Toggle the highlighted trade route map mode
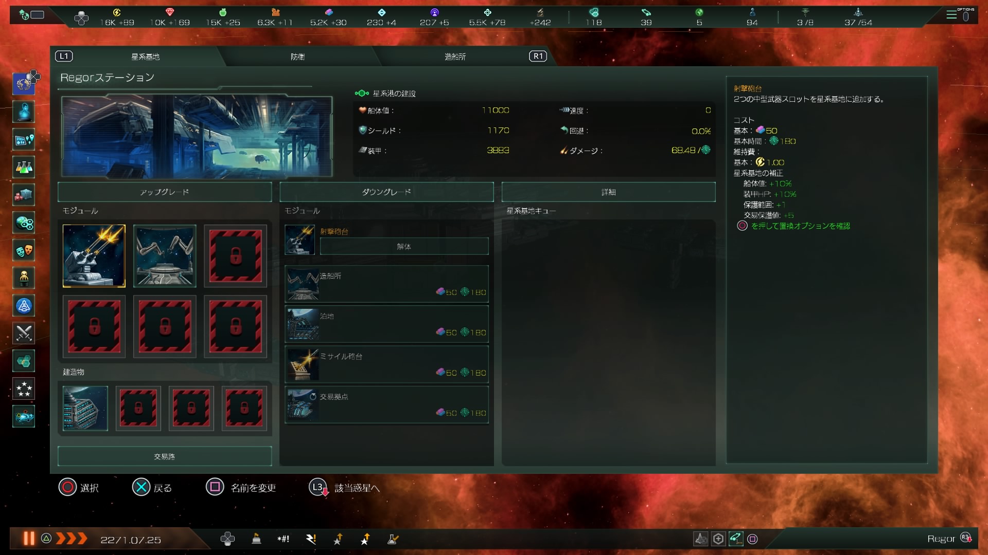Image resolution: width=988 pixels, height=555 pixels. pyautogui.click(x=735, y=539)
